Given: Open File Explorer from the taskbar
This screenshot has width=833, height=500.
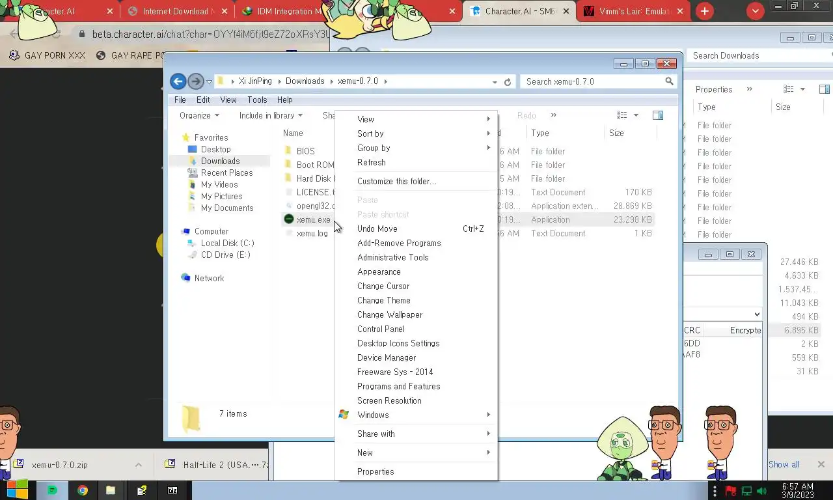Looking at the screenshot, I should (x=111, y=490).
